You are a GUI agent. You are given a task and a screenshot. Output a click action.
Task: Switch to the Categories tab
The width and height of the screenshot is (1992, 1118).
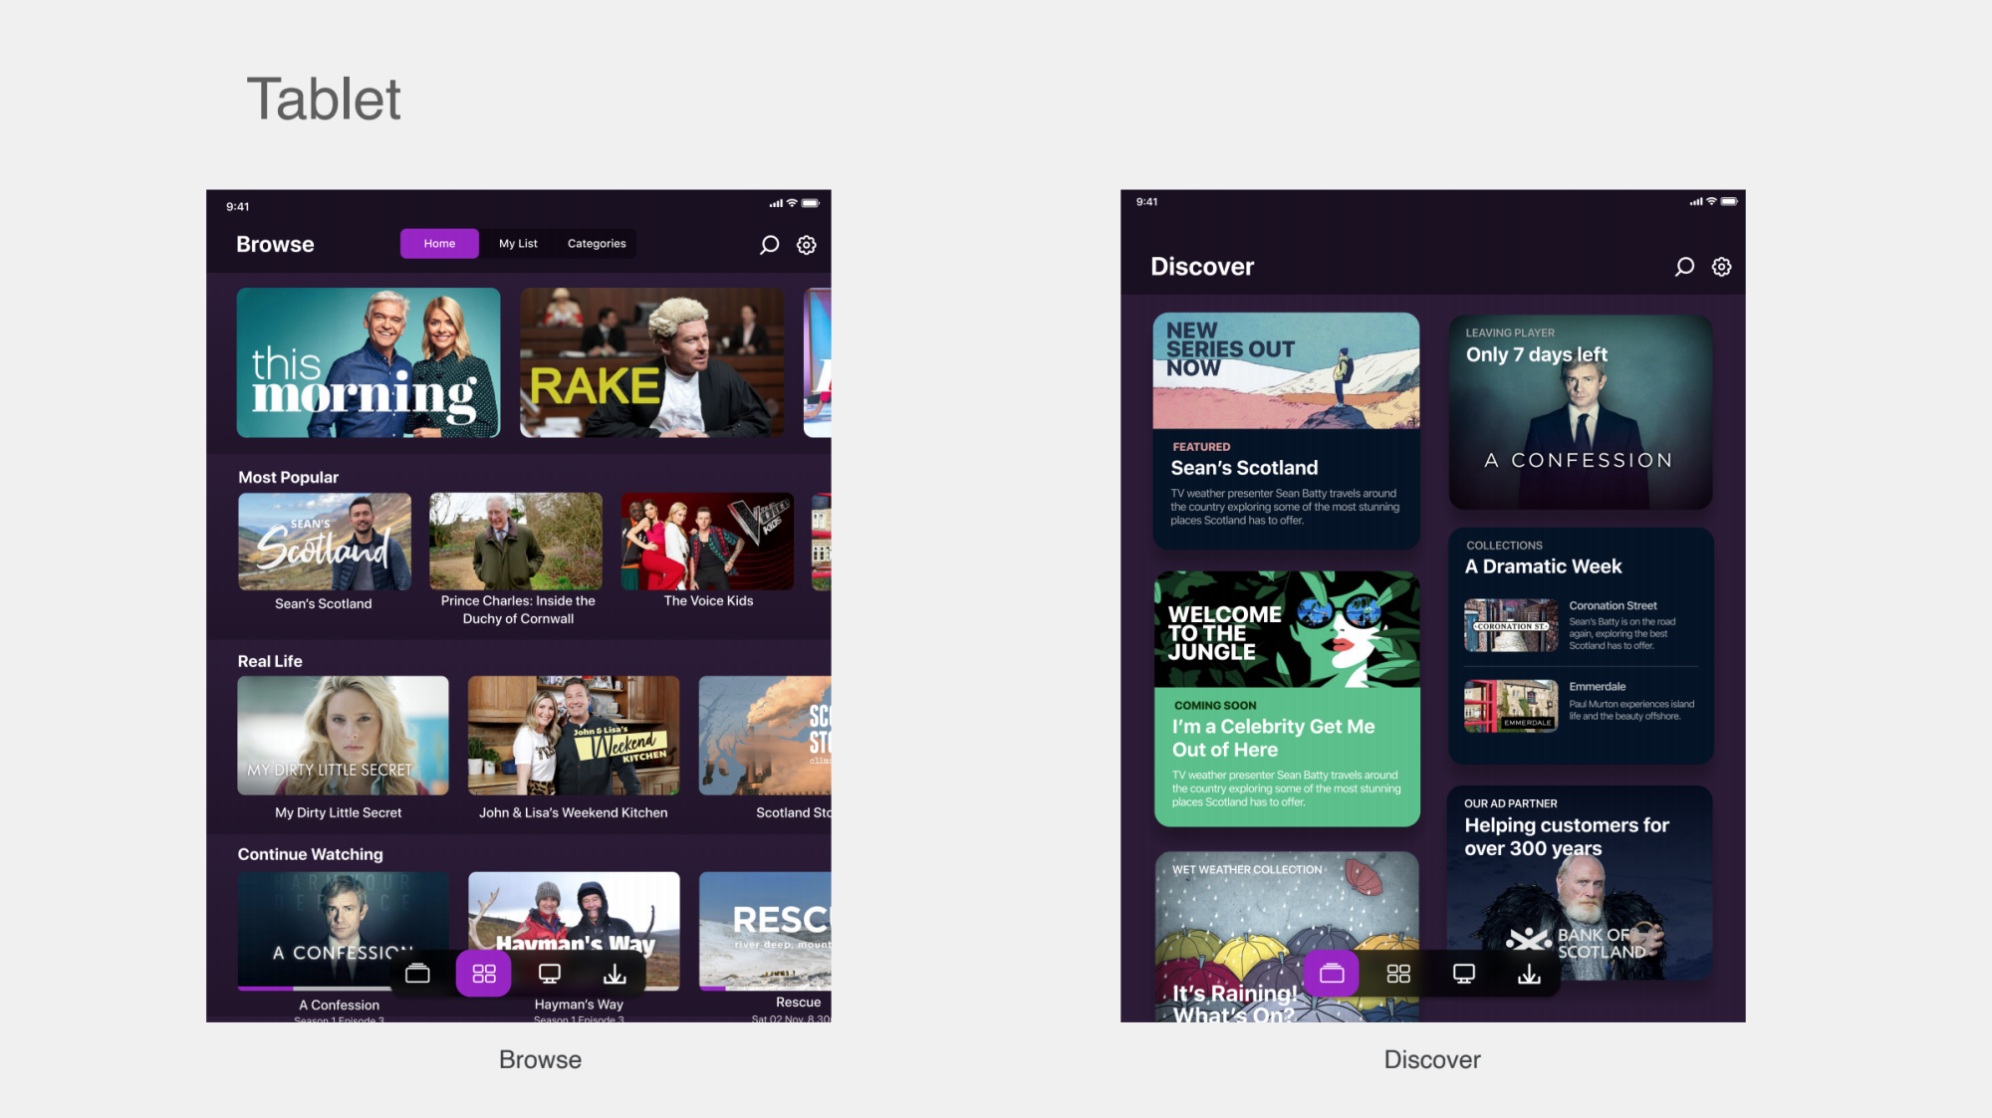[597, 244]
